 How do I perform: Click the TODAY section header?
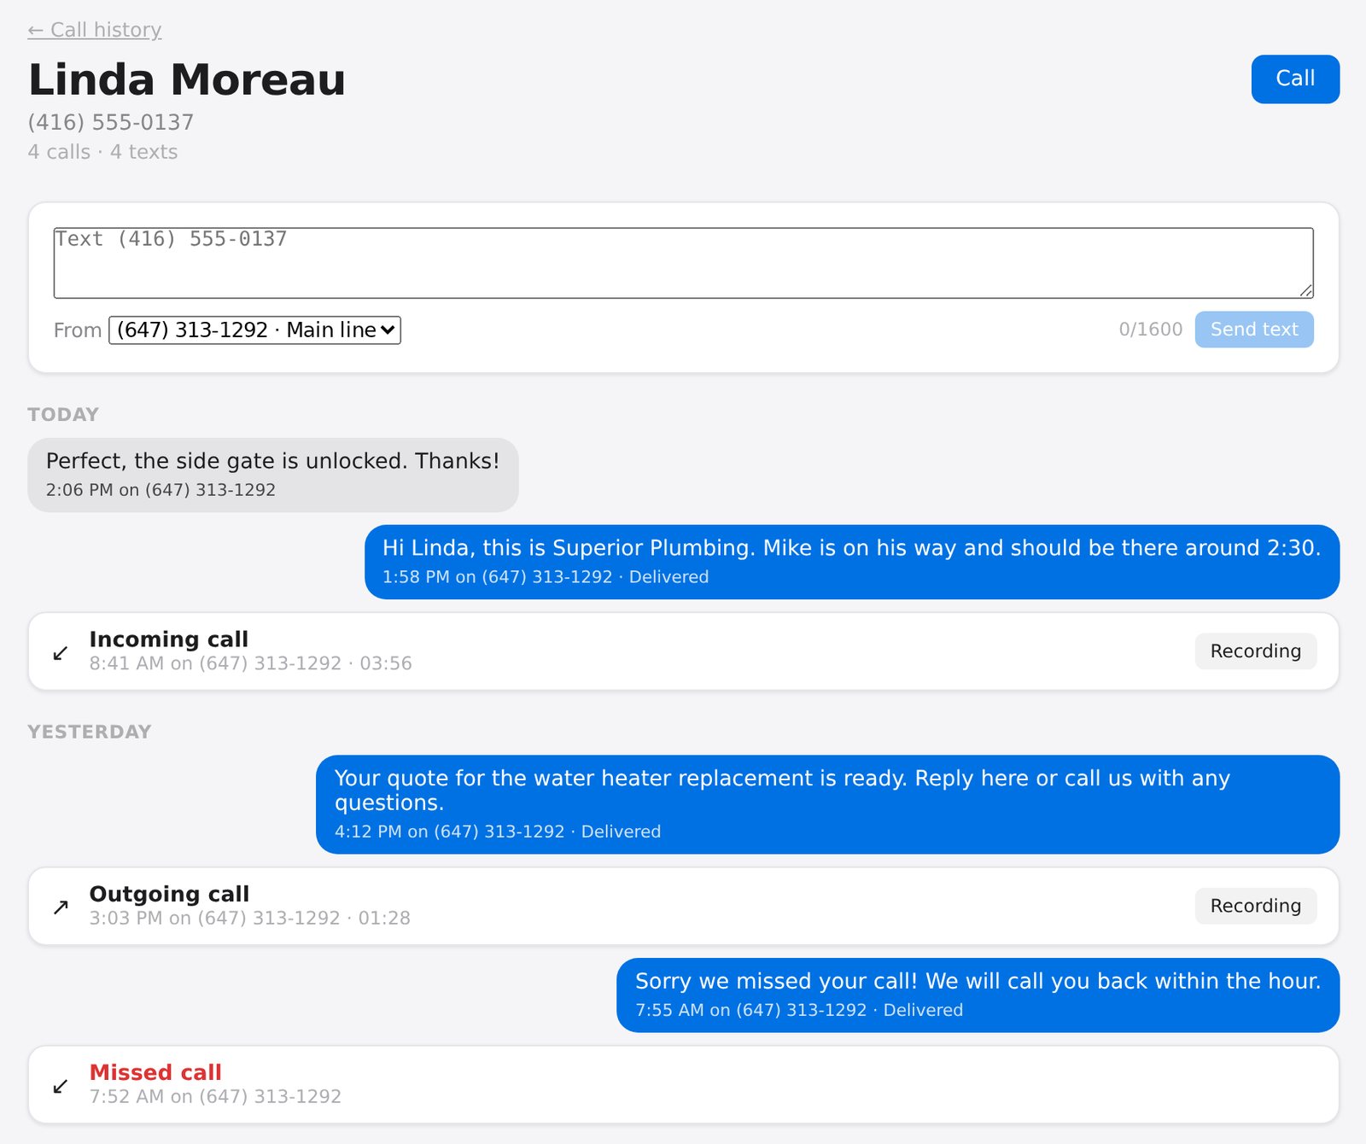[x=63, y=415]
